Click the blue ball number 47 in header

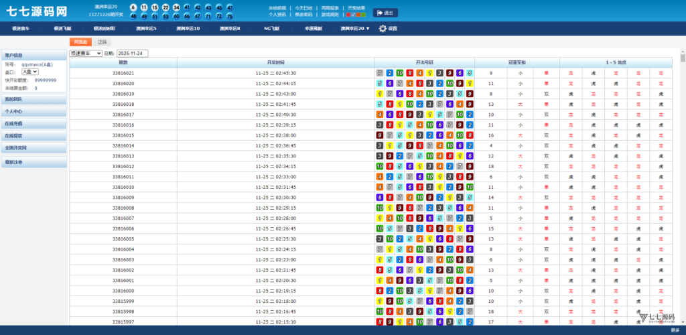pyautogui.click(x=230, y=8)
